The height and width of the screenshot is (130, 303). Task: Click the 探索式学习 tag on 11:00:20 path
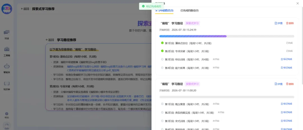click(x=192, y=84)
